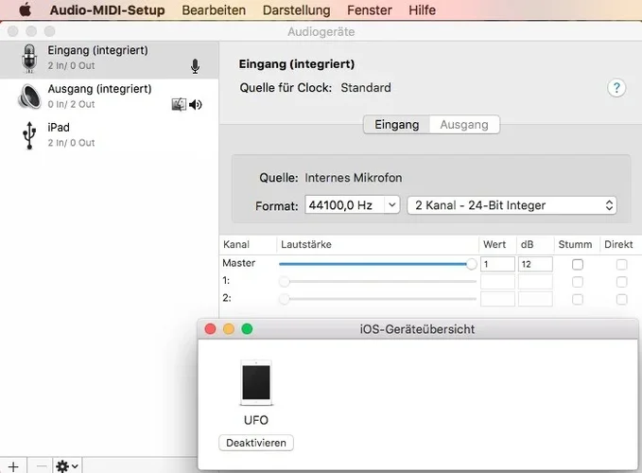
Task: Select the UFO iPad device thumbnail
Action: [256, 382]
